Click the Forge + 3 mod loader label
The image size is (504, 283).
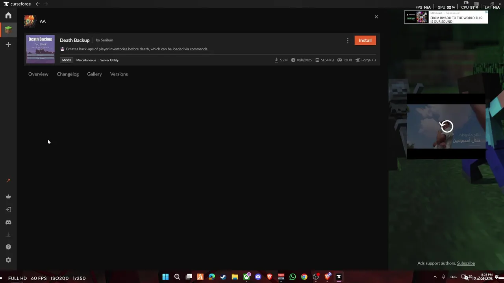tap(366, 60)
